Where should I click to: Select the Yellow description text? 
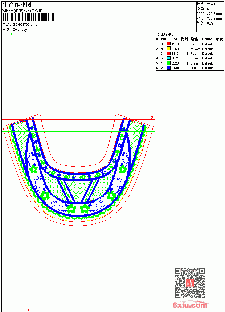click(x=195, y=49)
